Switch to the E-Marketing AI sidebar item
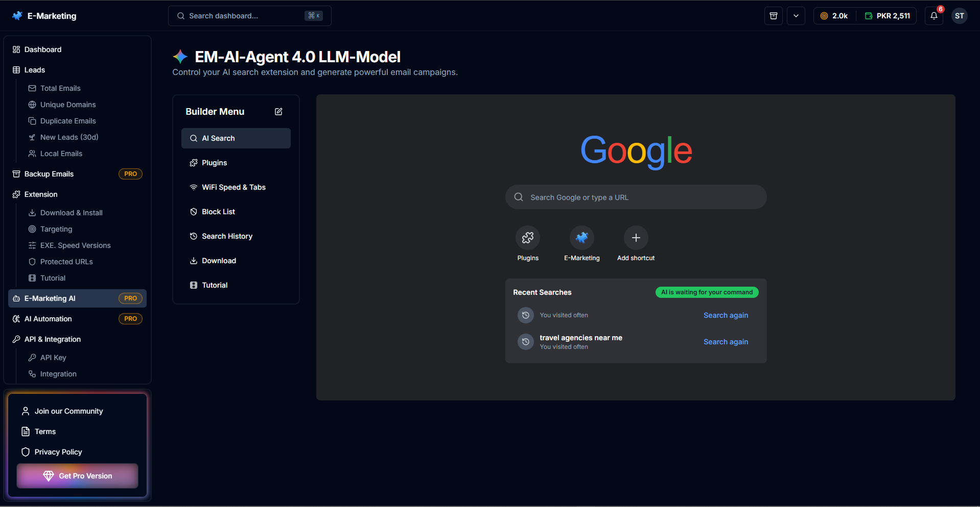The height and width of the screenshot is (507, 980). tap(50, 298)
